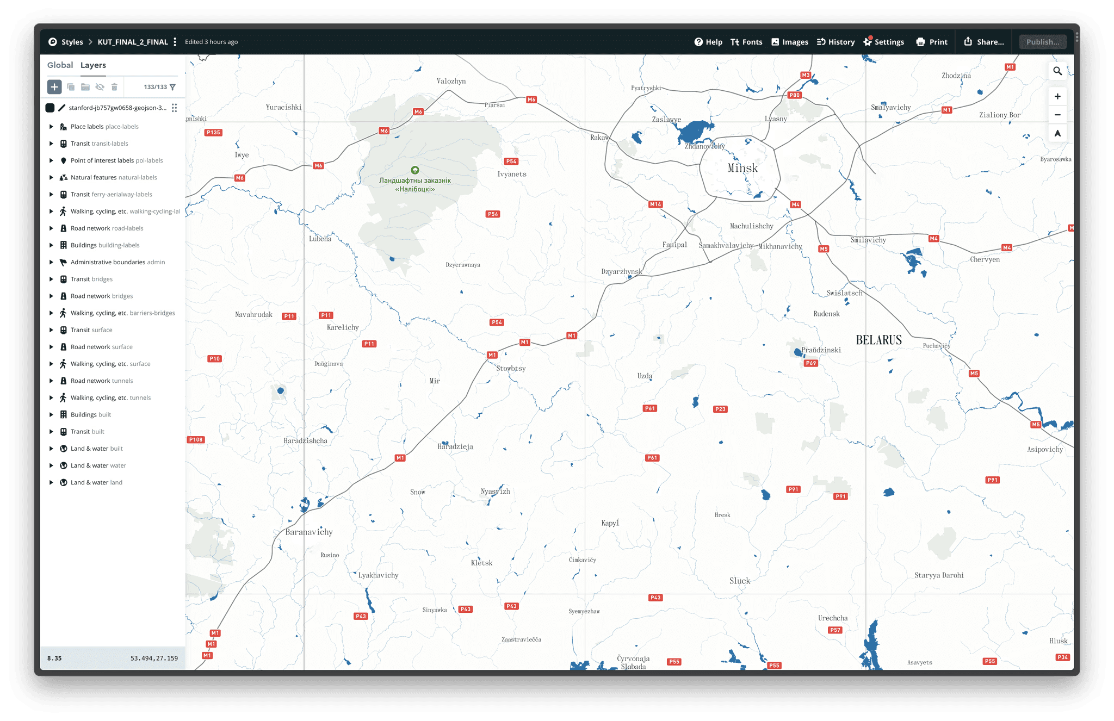Image resolution: width=1114 pixels, height=721 pixels.
Task: Zoom out with the map minus button
Action: [1057, 115]
